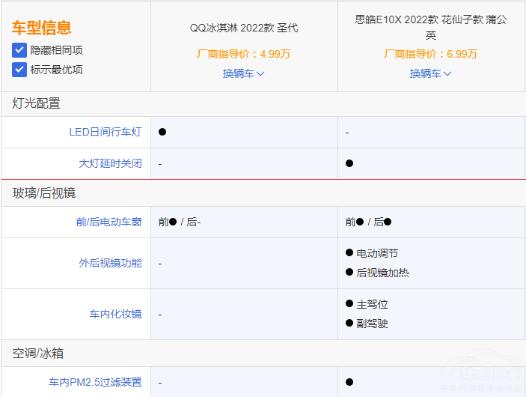Uncheck the 隐藏相同项 checkbox
Viewport: 526px width, 397px height.
click(x=19, y=50)
